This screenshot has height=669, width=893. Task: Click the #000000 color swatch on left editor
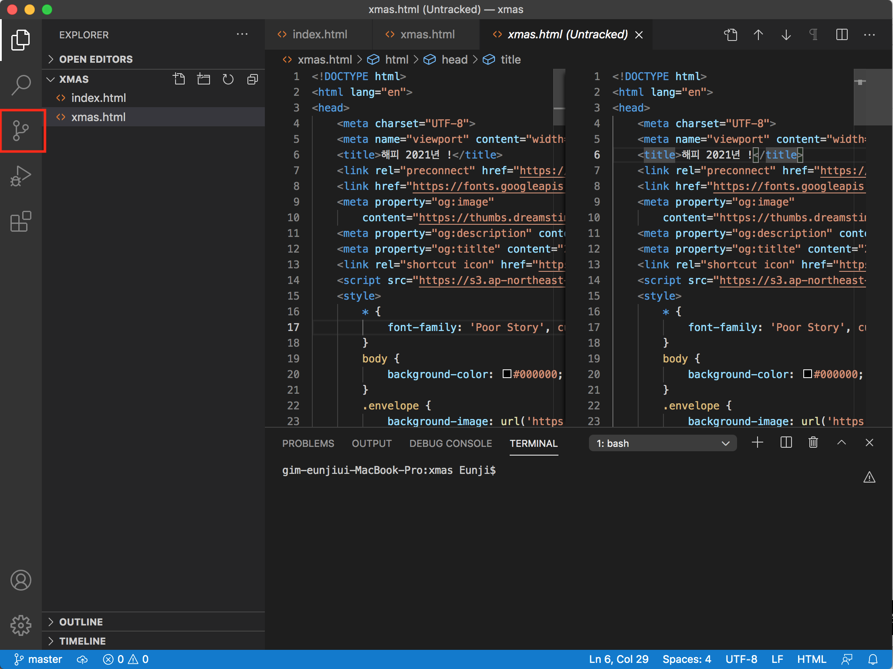tap(507, 374)
